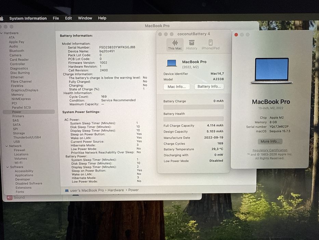The image size is (319, 240).
Task: Select FireWire in the sidebar
Action: (x=17, y=86)
